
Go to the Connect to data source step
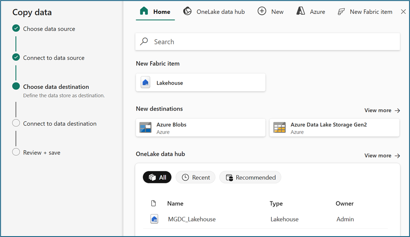click(54, 58)
